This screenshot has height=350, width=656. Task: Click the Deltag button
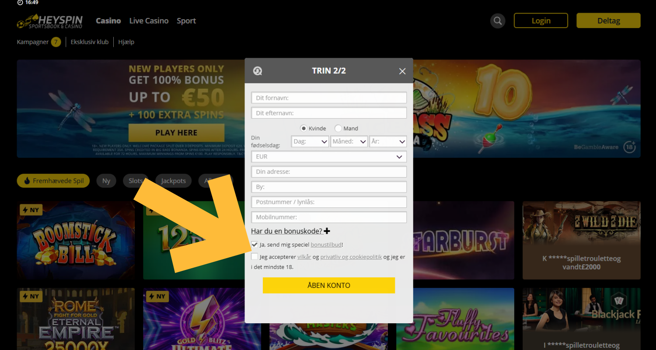608,21
